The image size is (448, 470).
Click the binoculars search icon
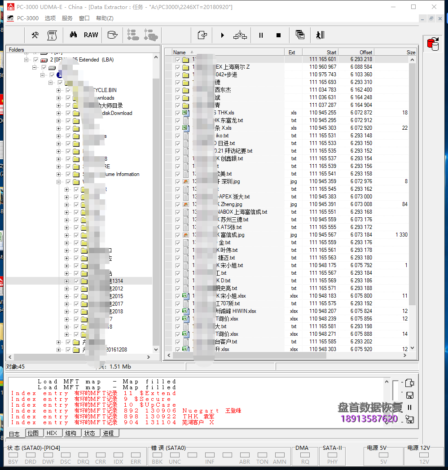[x=73, y=35]
